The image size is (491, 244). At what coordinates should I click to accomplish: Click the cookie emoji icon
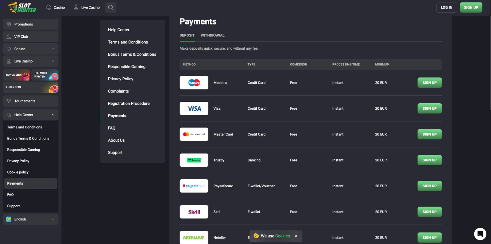click(256, 236)
